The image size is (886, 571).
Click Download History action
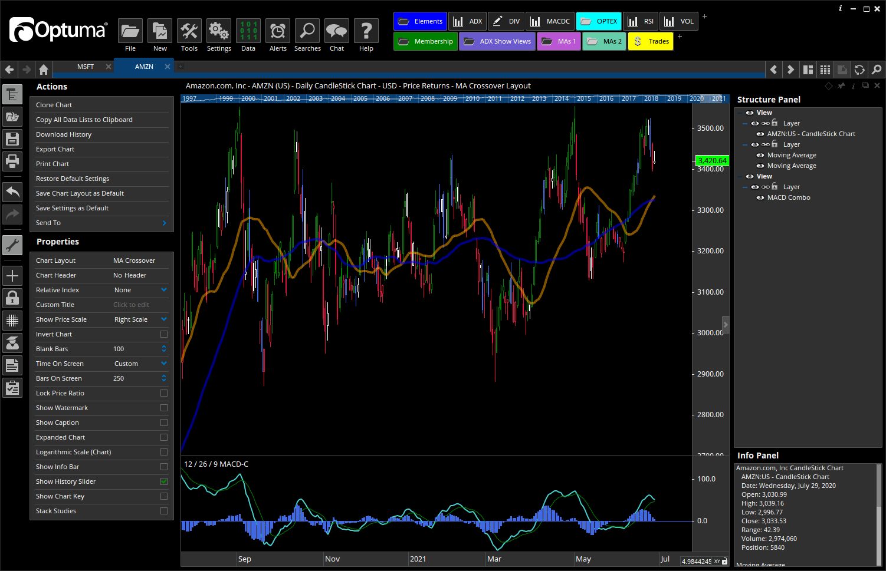tap(64, 134)
